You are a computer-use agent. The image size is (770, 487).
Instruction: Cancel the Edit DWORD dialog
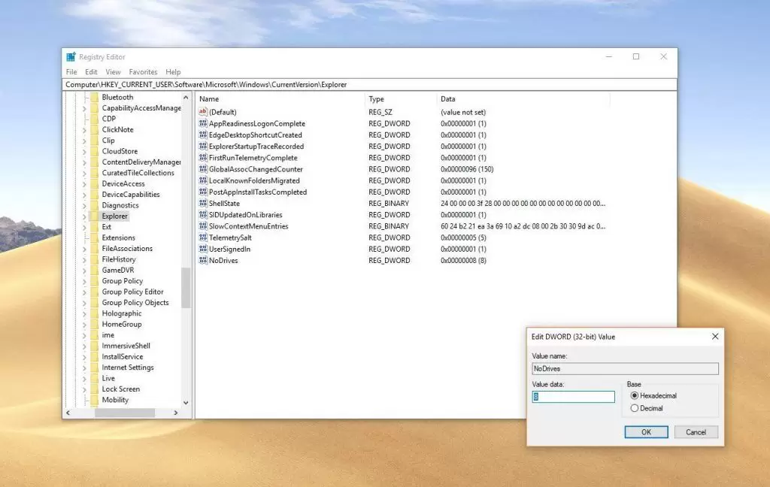(696, 432)
